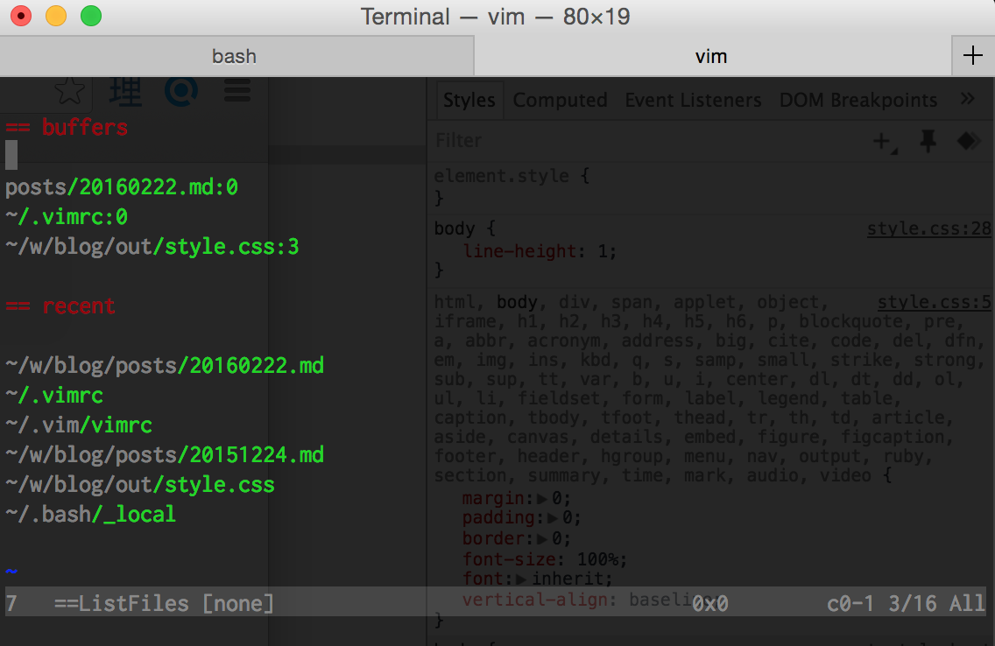
Task: Click the ~/.vim/vimrc entry in recent list
Action: tap(79, 425)
